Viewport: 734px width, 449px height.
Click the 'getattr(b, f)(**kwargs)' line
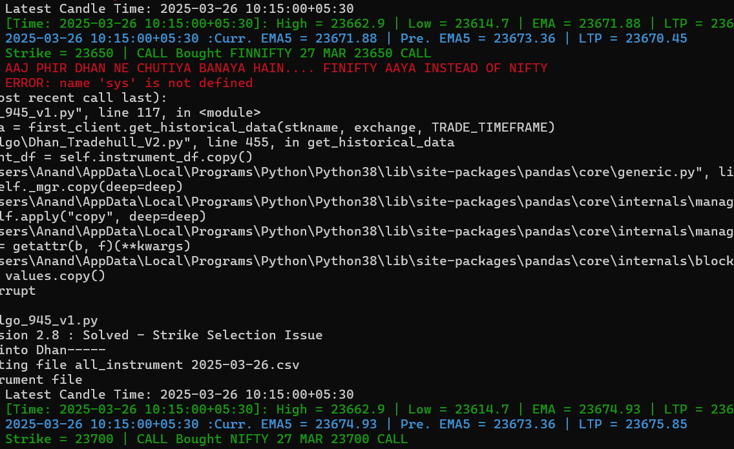95,246
